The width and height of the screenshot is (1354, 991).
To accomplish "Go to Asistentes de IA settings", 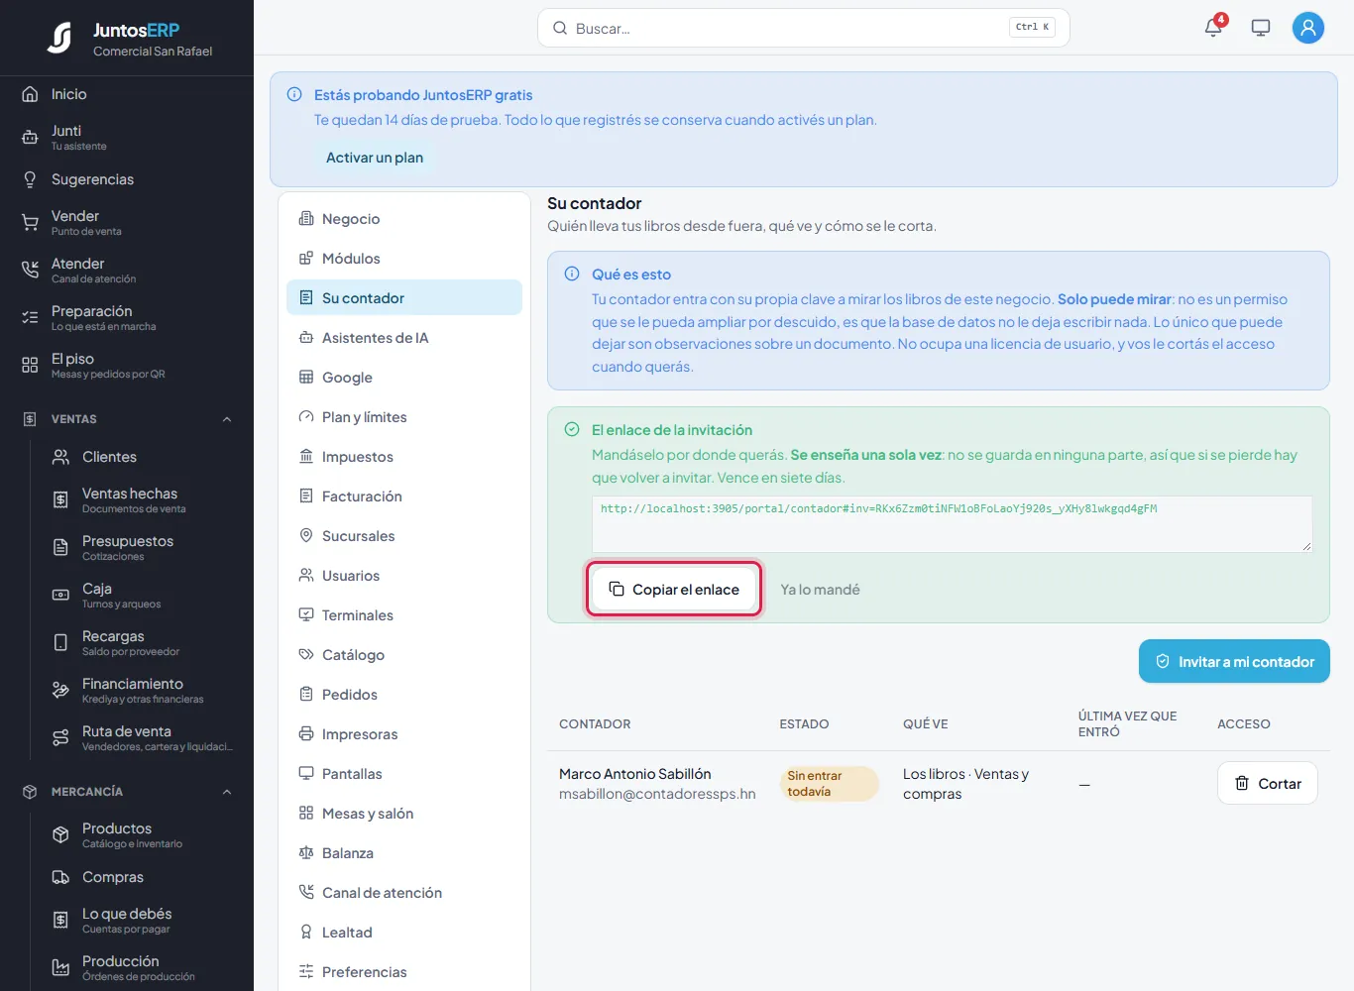I will pos(404,338).
